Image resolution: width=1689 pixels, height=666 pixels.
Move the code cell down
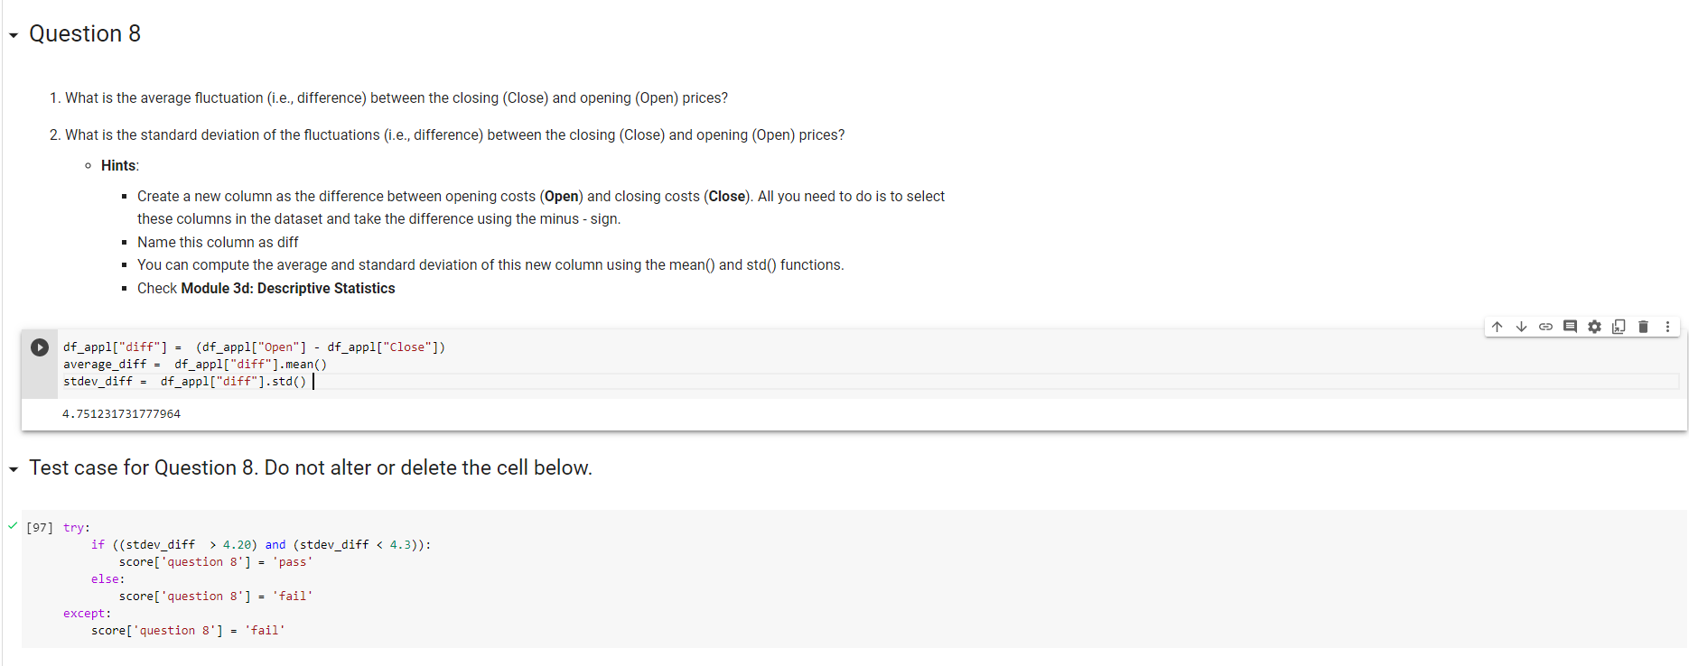pos(1522,326)
